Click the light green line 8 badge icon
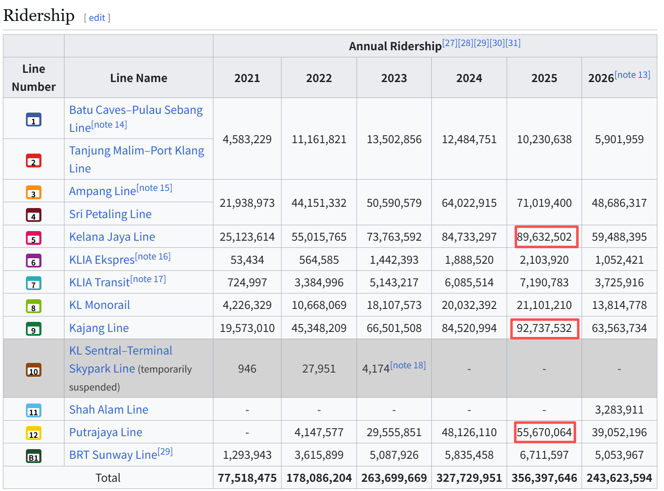The width and height of the screenshot is (664, 491). pos(33,306)
